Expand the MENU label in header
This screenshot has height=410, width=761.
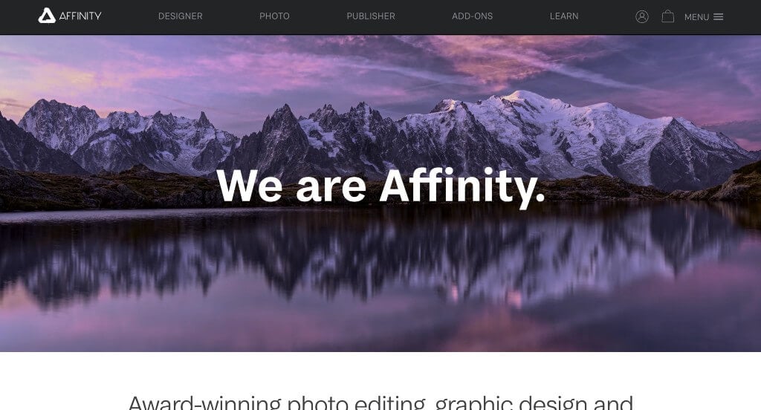(x=696, y=17)
